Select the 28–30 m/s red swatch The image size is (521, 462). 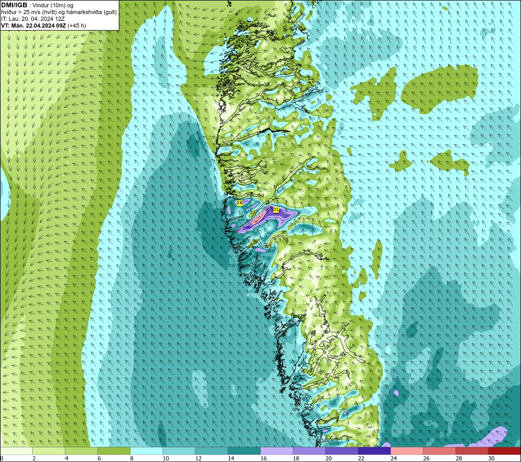[x=472, y=451]
